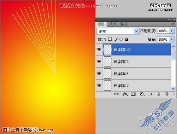Image resolution: width=177 pixels, height=134 pixels.
Task: Open the fx layer style menu
Action: [125, 94]
